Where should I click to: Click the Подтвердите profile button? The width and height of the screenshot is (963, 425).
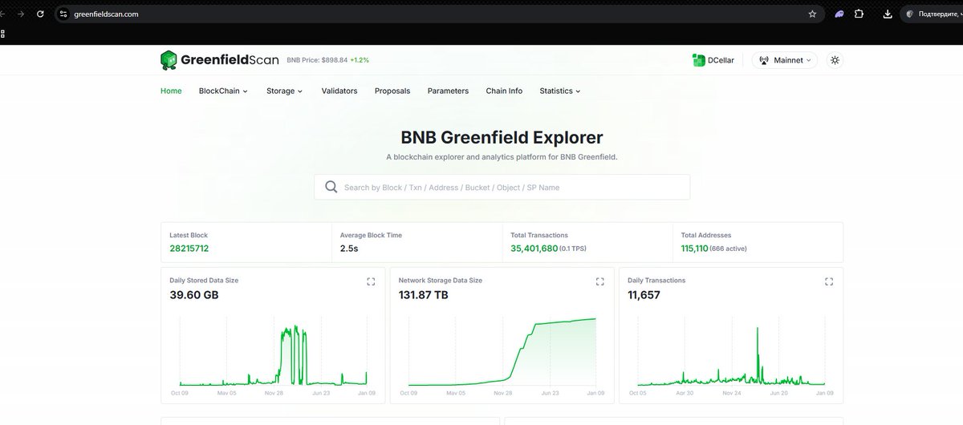[933, 14]
